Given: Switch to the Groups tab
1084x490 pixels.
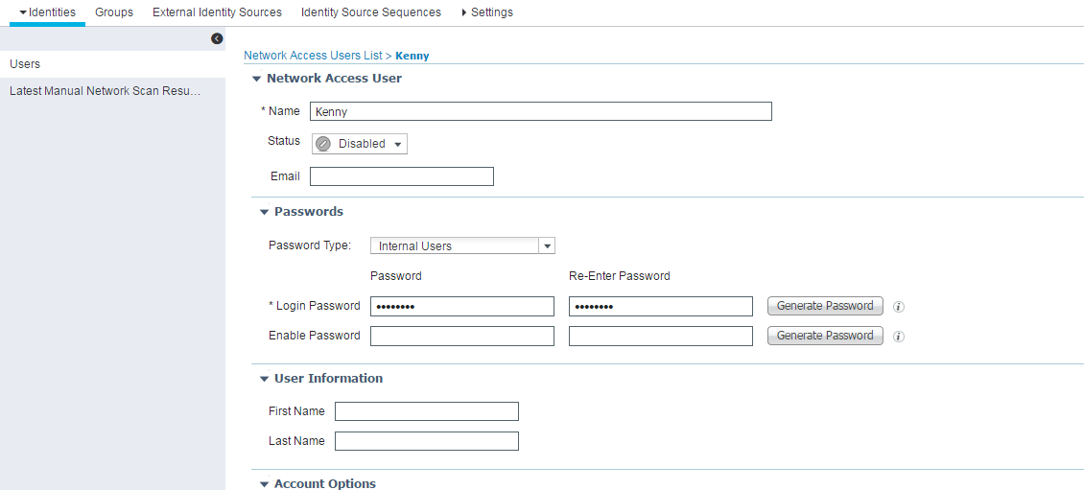Looking at the screenshot, I should click(114, 12).
